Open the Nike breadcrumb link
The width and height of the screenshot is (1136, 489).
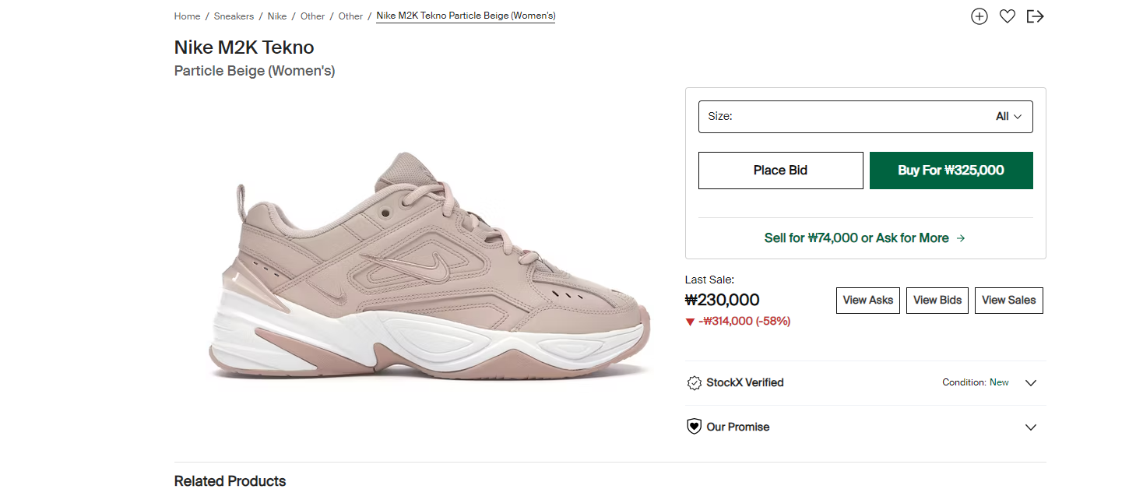pyautogui.click(x=277, y=16)
